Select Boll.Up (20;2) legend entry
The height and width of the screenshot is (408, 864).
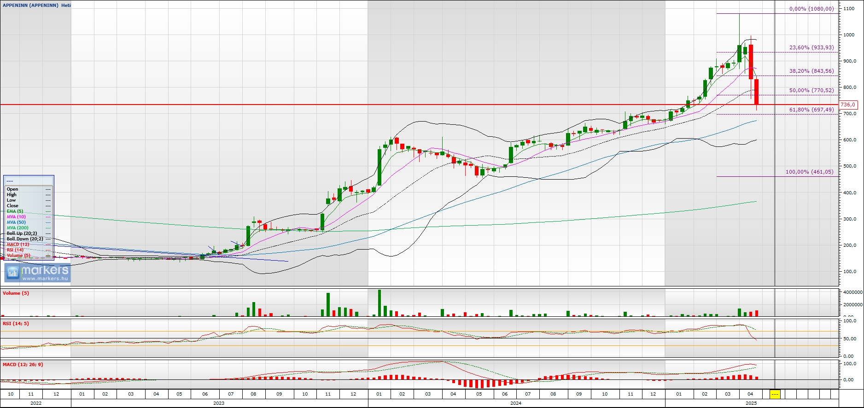click(22, 233)
